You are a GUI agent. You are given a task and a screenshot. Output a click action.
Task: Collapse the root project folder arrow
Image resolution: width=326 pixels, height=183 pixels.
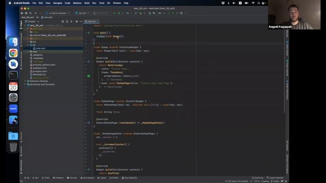[25, 25]
